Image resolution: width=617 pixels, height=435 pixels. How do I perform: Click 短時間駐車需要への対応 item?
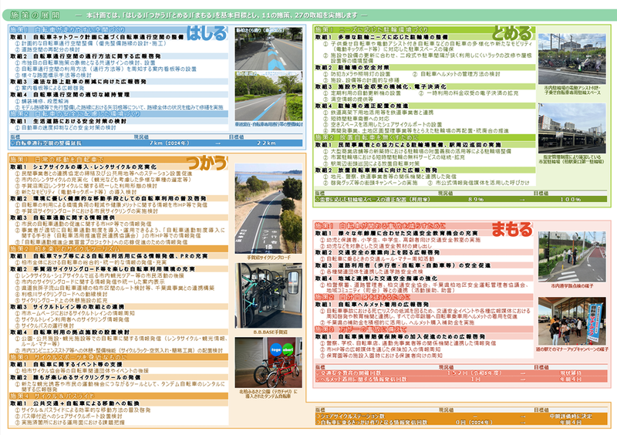point(356,119)
